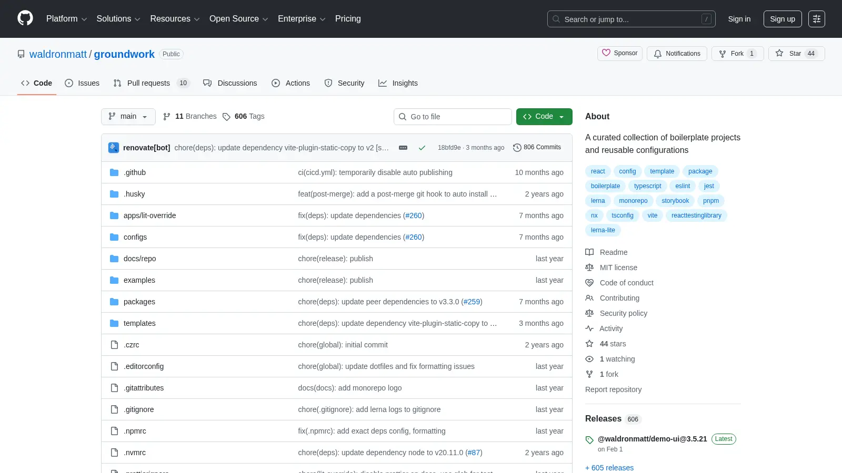This screenshot has height=473, width=842.
Task: Open waldronmatt owner profile link
Action: tap(58, 54)
